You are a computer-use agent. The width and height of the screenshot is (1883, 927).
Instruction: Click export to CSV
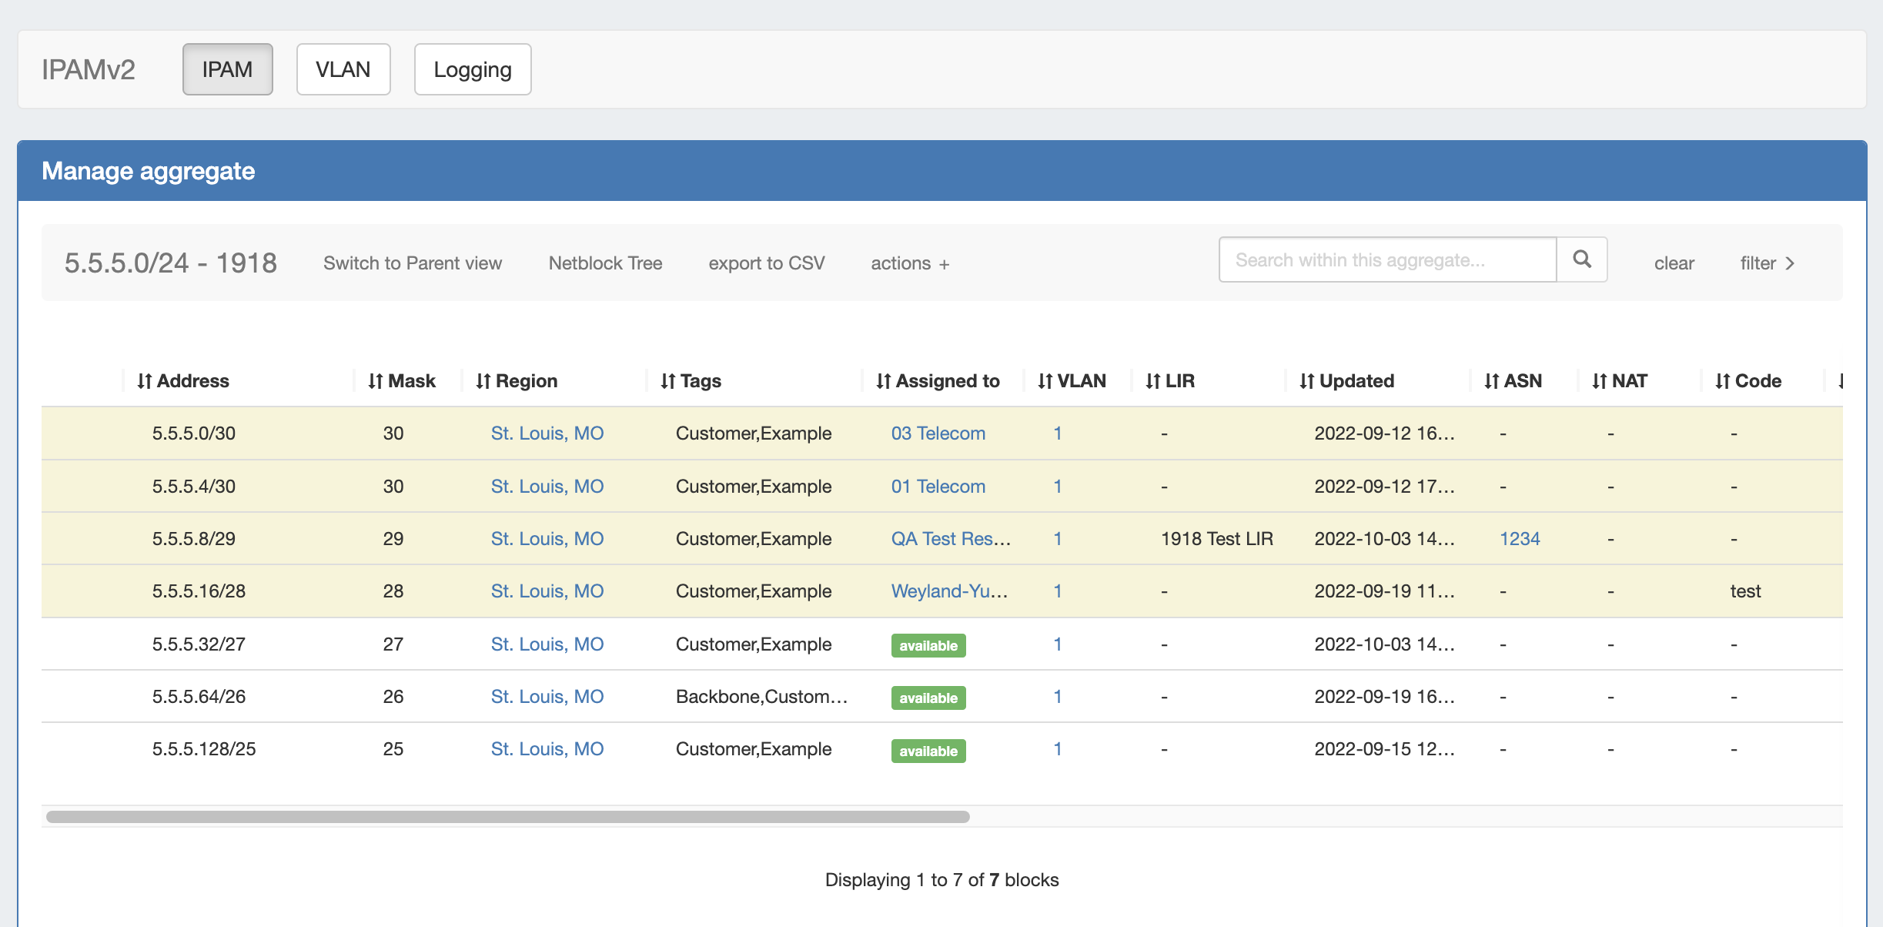(766, 263)
